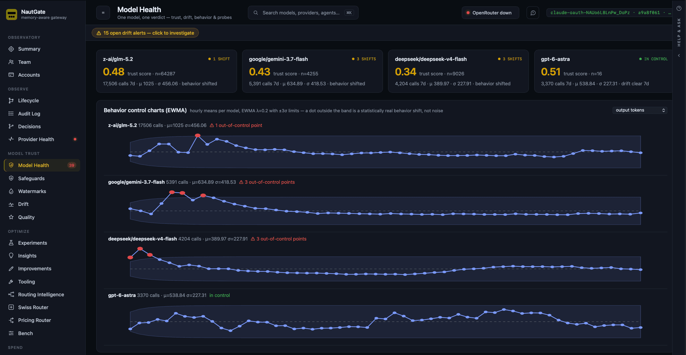Open the gpt-6-astra trust card
Screen dimensions: 686x355
point(603,71)
